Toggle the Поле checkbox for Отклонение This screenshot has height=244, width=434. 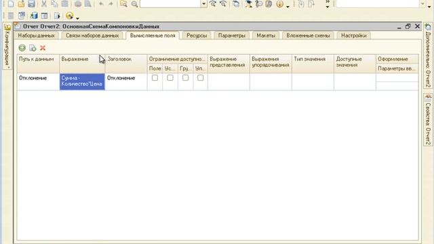pos(155,78)
